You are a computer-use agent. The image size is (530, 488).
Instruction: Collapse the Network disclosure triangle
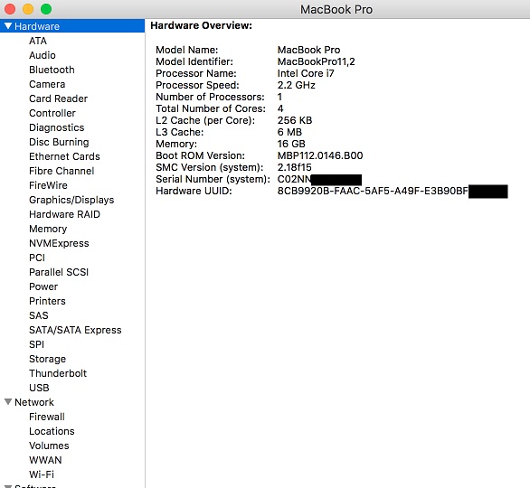click(x=8, y=402)
